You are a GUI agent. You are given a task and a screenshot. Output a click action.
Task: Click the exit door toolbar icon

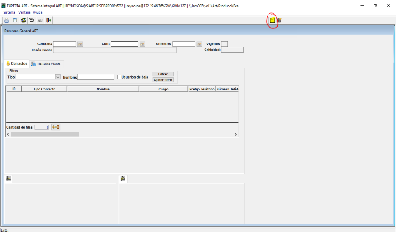pyautogui.click(x=48, y=20)
